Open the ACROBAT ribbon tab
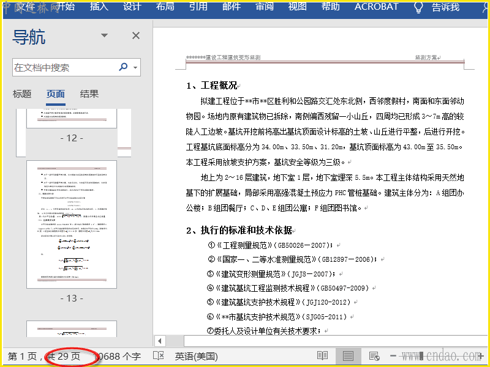This screenshot has width=490, height=367. click(376, 7)
